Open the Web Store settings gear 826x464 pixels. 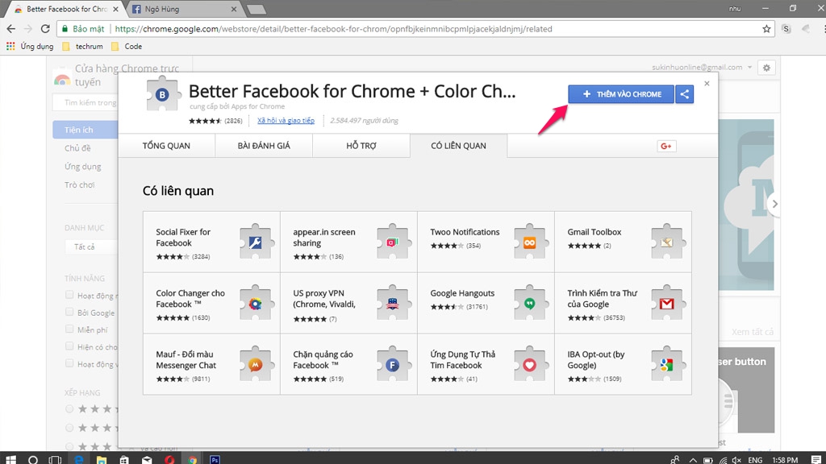click(766, 68)
